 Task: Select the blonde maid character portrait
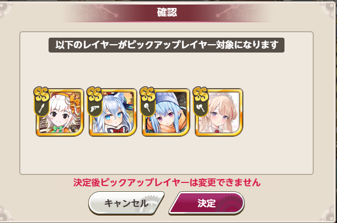tap(219, 112)
